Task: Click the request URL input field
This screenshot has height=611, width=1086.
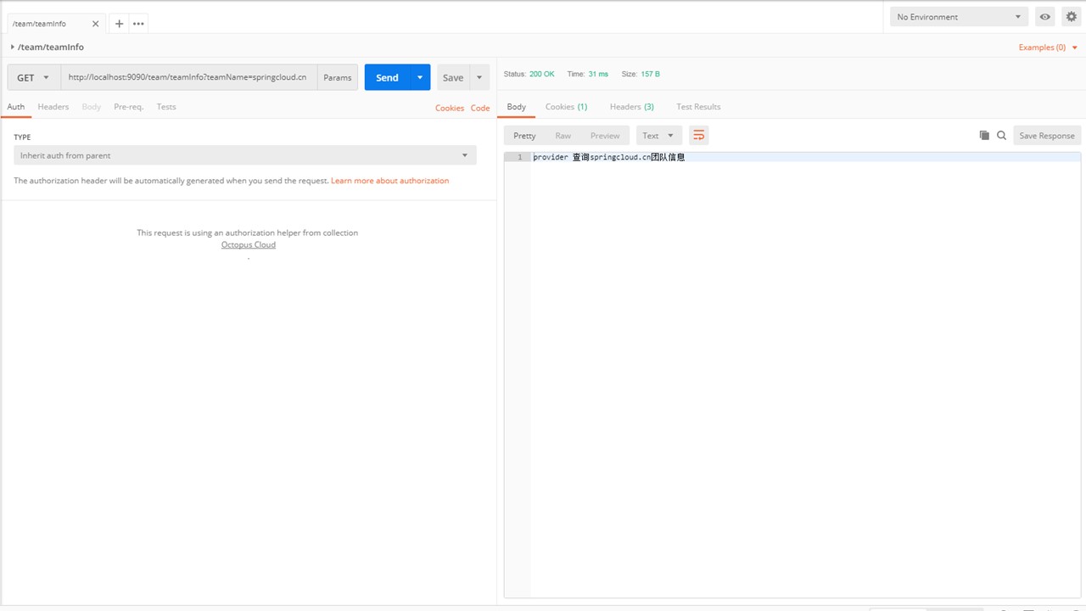Action: (x=188, y=77)
